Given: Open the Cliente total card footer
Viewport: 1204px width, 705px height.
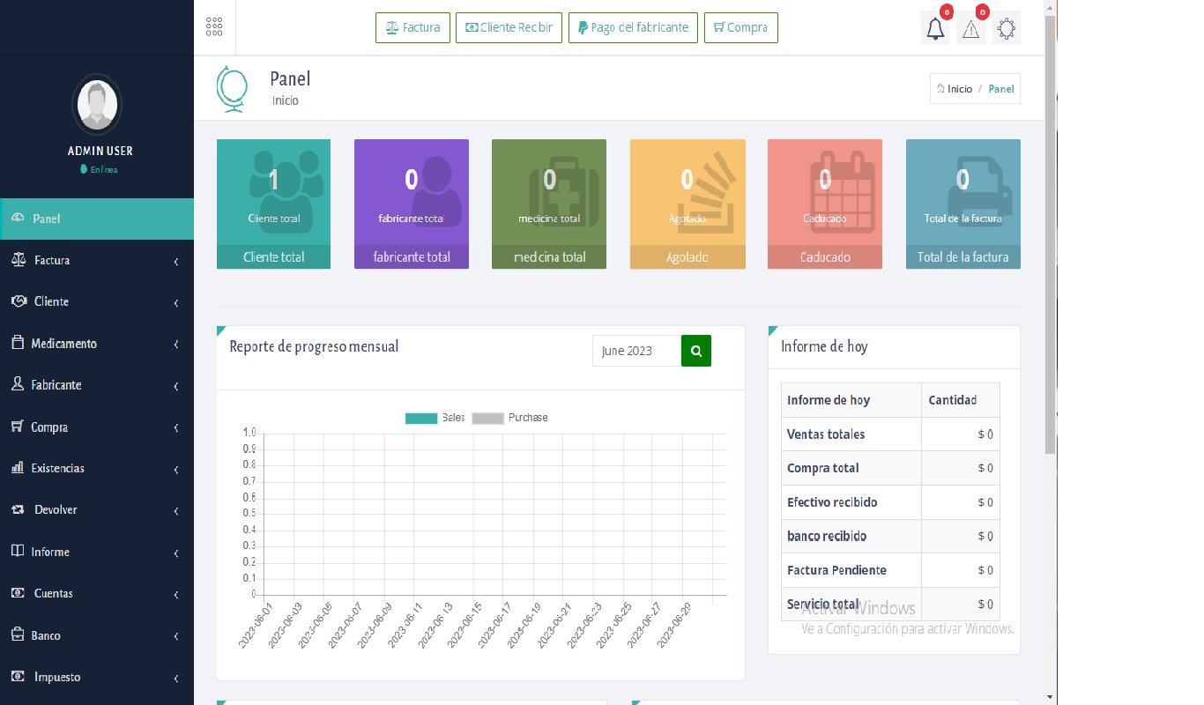Looking at the screenshot, I should tap(274, 256).
